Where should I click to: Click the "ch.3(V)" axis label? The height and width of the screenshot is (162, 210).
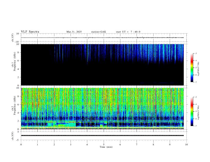pos(13,136)
